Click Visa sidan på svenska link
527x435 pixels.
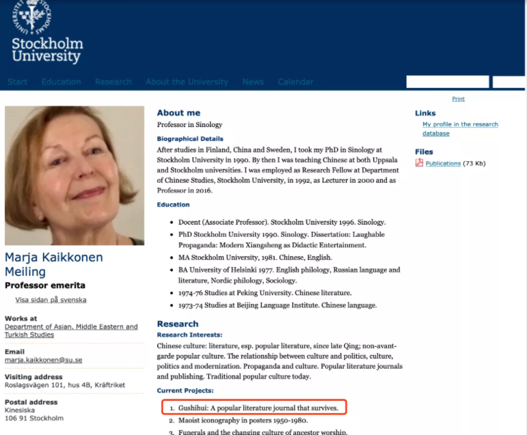51,300
